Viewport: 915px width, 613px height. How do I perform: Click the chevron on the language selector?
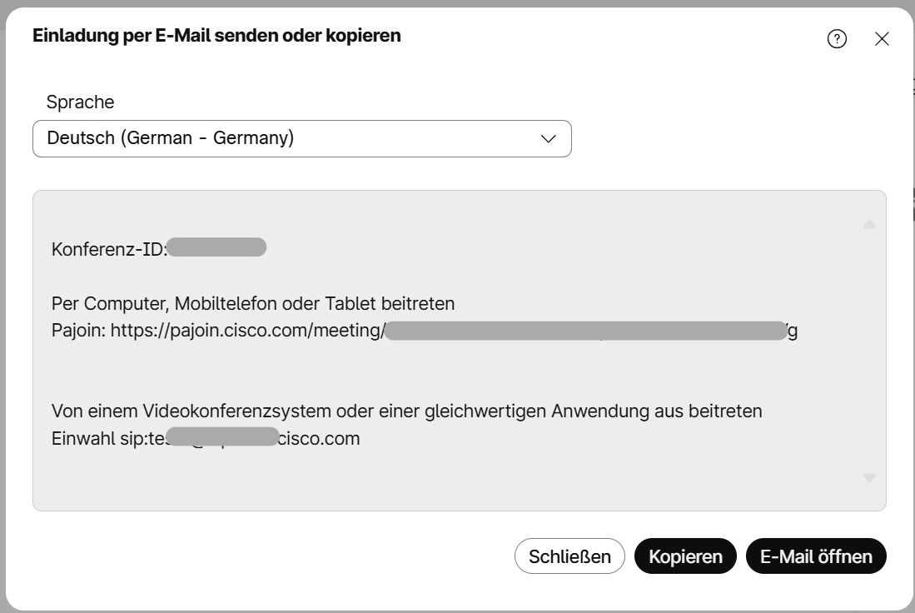(547, 138)
